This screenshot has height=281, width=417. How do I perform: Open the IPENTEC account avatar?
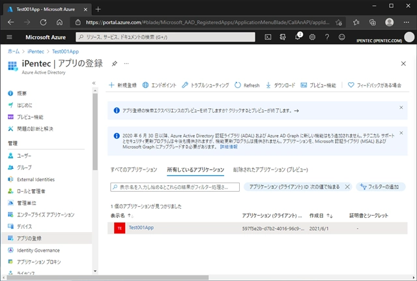tap(409, 37)
